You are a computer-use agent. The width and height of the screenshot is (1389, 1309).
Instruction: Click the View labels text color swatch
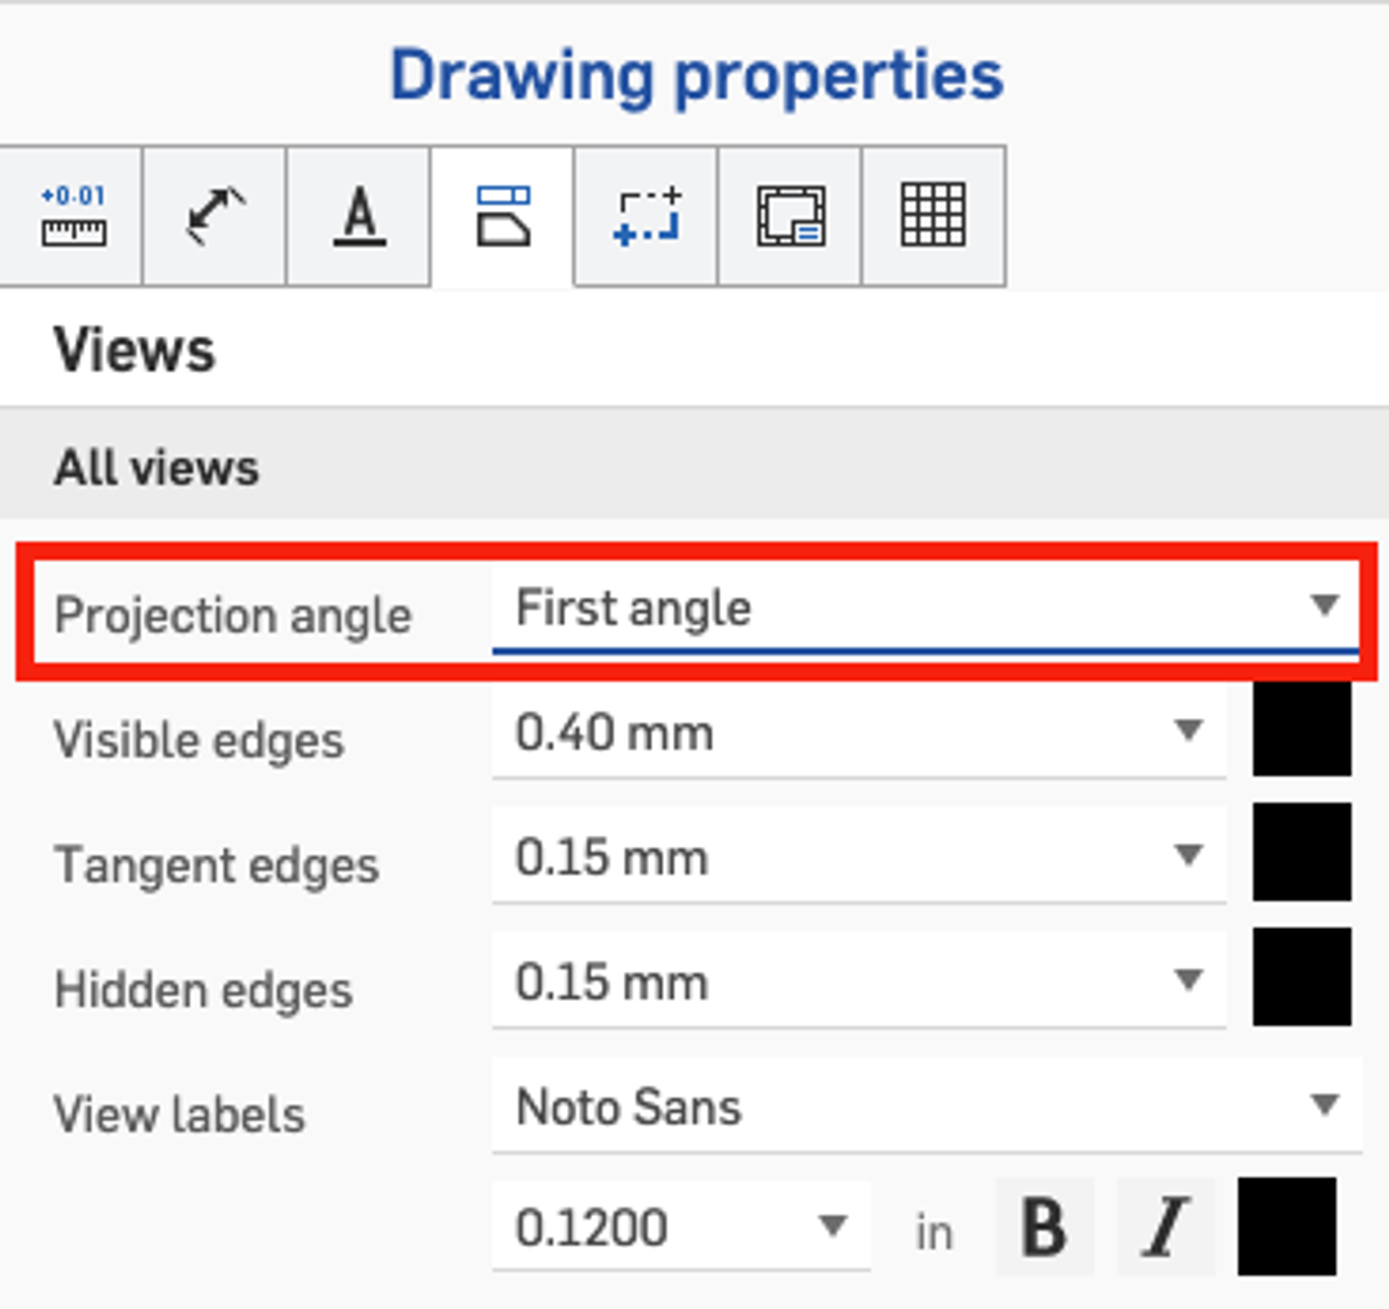tap(1287, 1227)
